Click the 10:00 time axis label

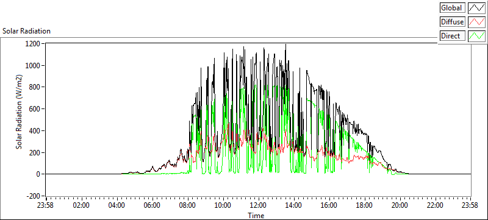pos(223,206)
